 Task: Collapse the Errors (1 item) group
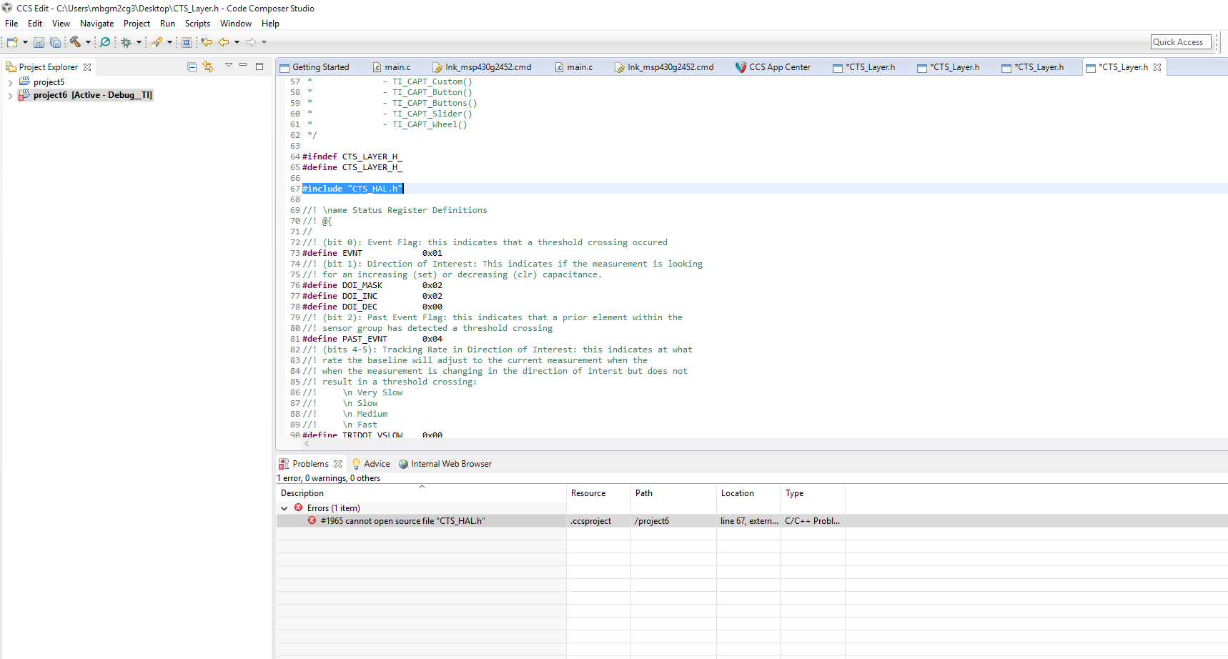point(284,508)
